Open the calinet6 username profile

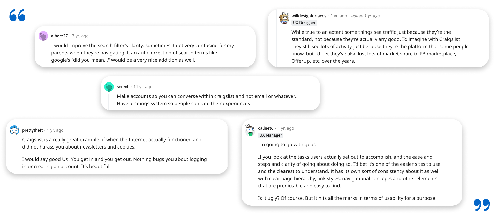coord(266,128)
